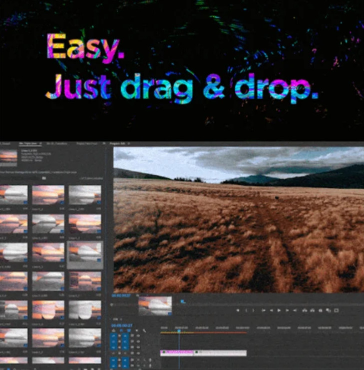Screen dimensions: 364x370
Task: Open Comparison View in the Program monitor
Action: click(x=328, y=310)
